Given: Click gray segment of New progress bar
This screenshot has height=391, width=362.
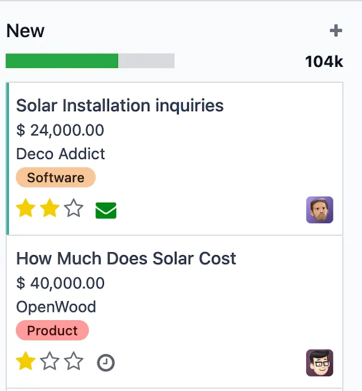Looking at the screenshot, I should [146, 61].
